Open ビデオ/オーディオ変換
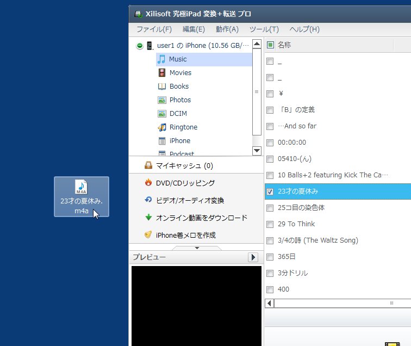Viewport: 411px width, 346px height. (x=190, y=200)
